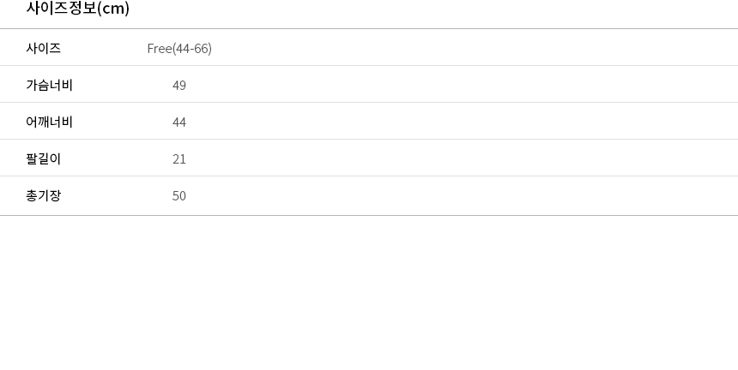This screenshot has width=738, height=370.
Task: Click divider line between 팔길이 and 총기장 rows
Action: pos(369,176)
